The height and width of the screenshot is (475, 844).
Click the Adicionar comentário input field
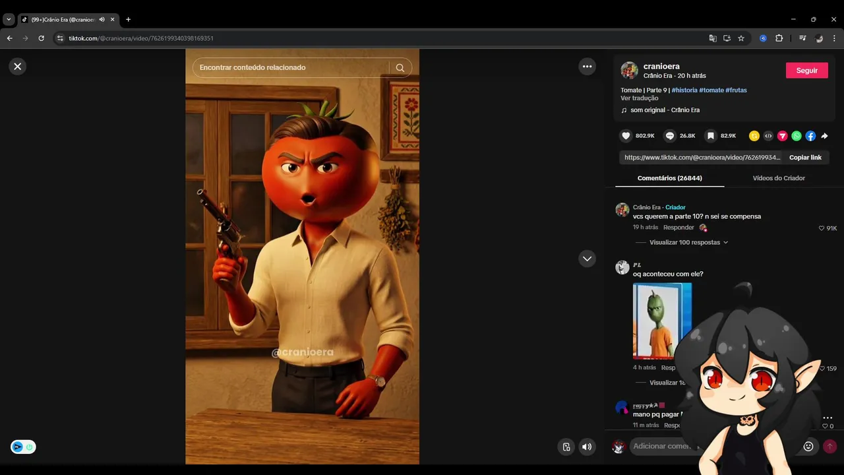(715, 446)
